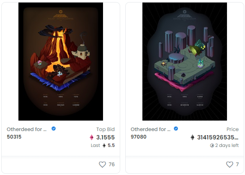Click black ETH icon beside 5.5
Image resolution: width=245 pixels, height=175 pixels.
point(104,145)
